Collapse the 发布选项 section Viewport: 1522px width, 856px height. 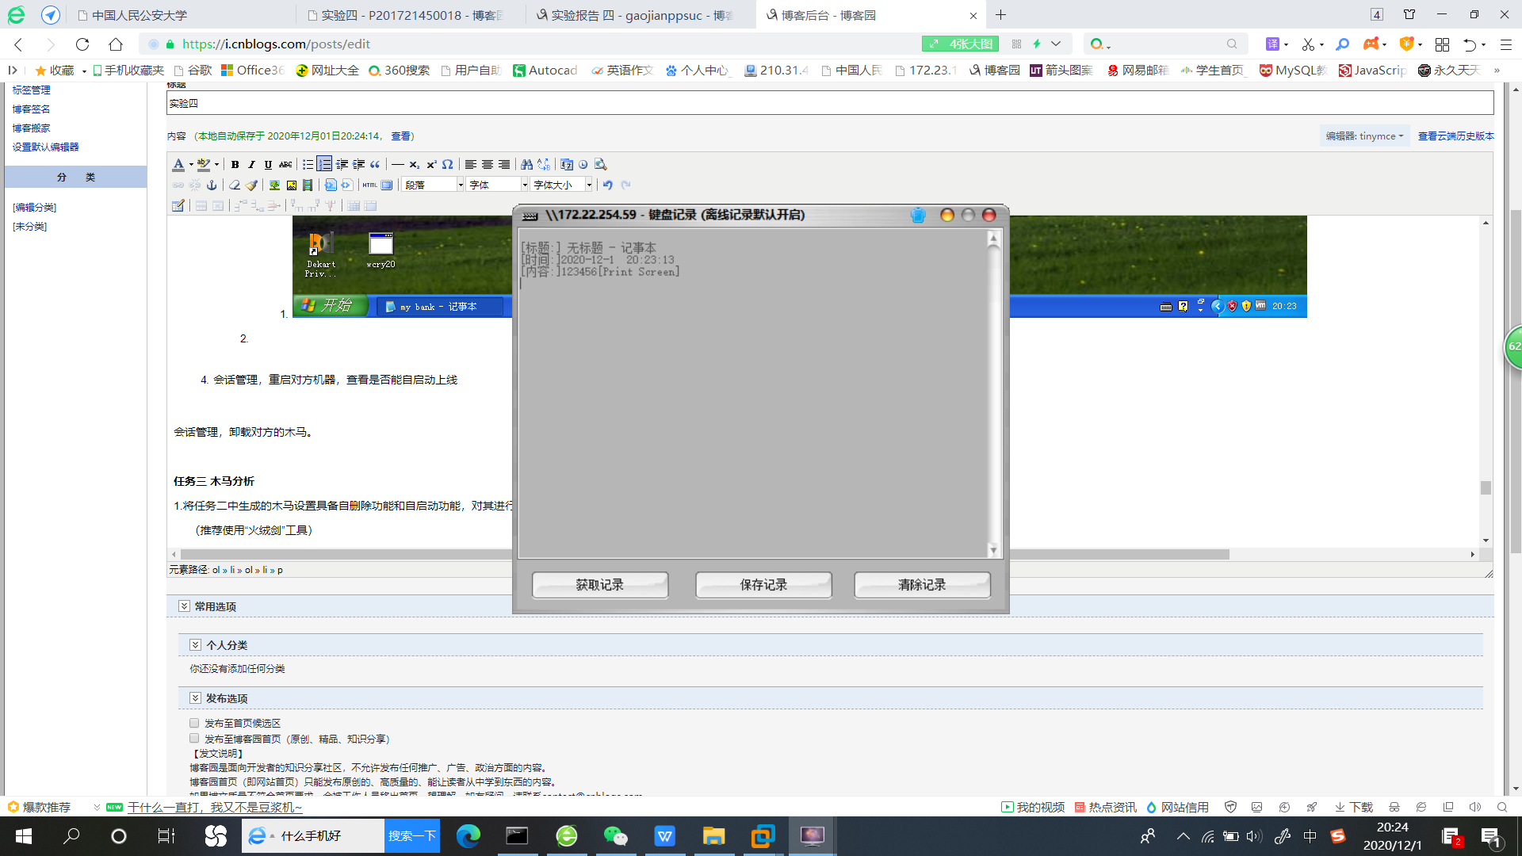pyautogui.click(x=195, y=698)
